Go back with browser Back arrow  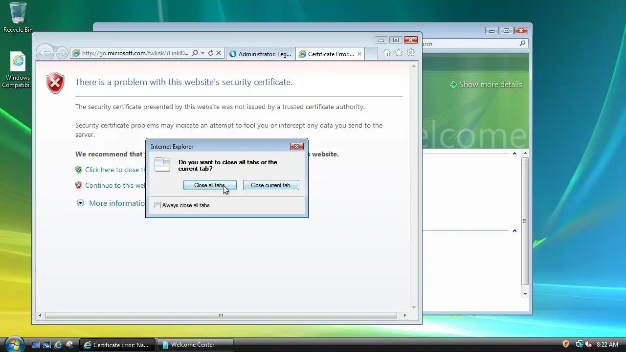(x=45, y=53)
